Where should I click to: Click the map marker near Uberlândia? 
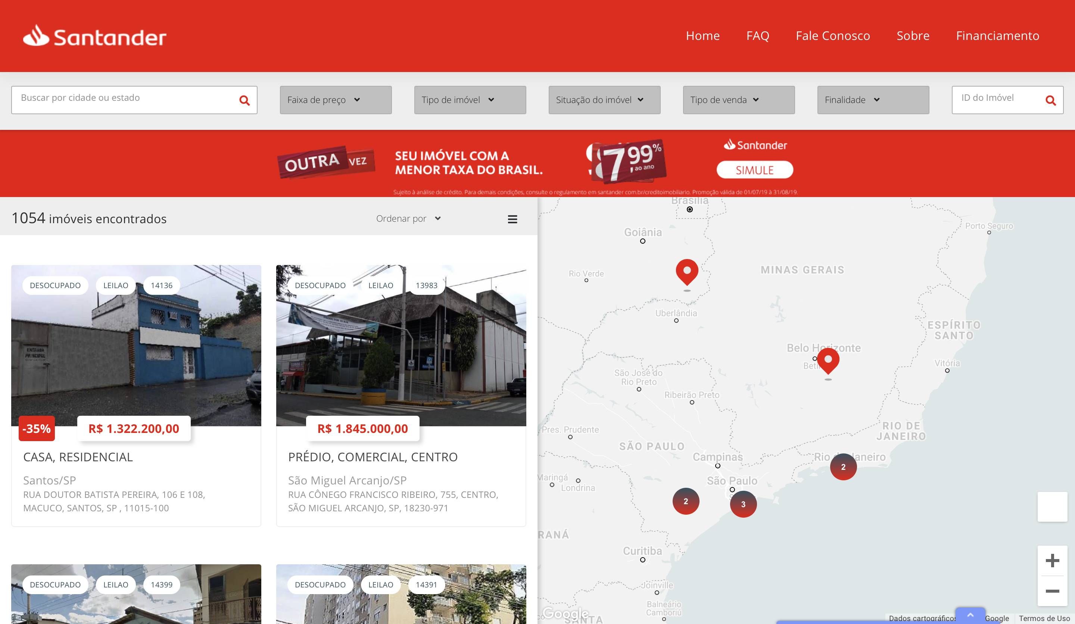[687, 272]
